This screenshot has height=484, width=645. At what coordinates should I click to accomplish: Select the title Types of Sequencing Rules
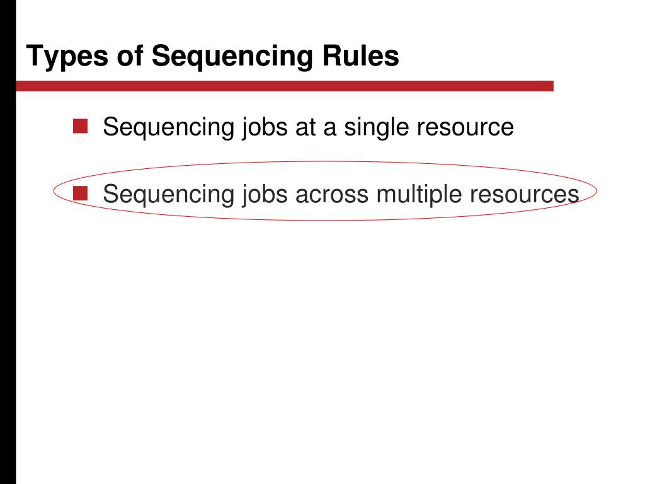213,56
